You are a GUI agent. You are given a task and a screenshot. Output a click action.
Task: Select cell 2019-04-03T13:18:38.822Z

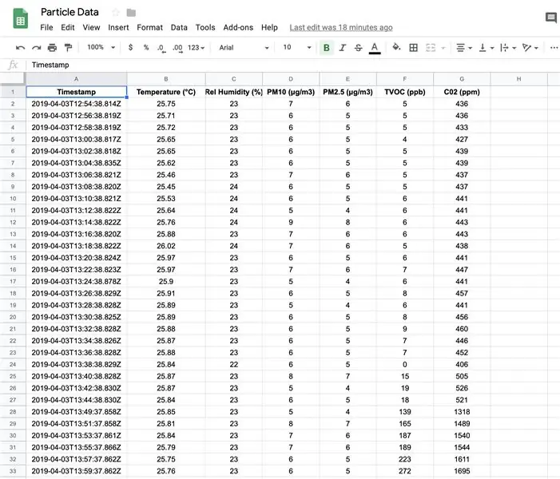coord(77,246)
